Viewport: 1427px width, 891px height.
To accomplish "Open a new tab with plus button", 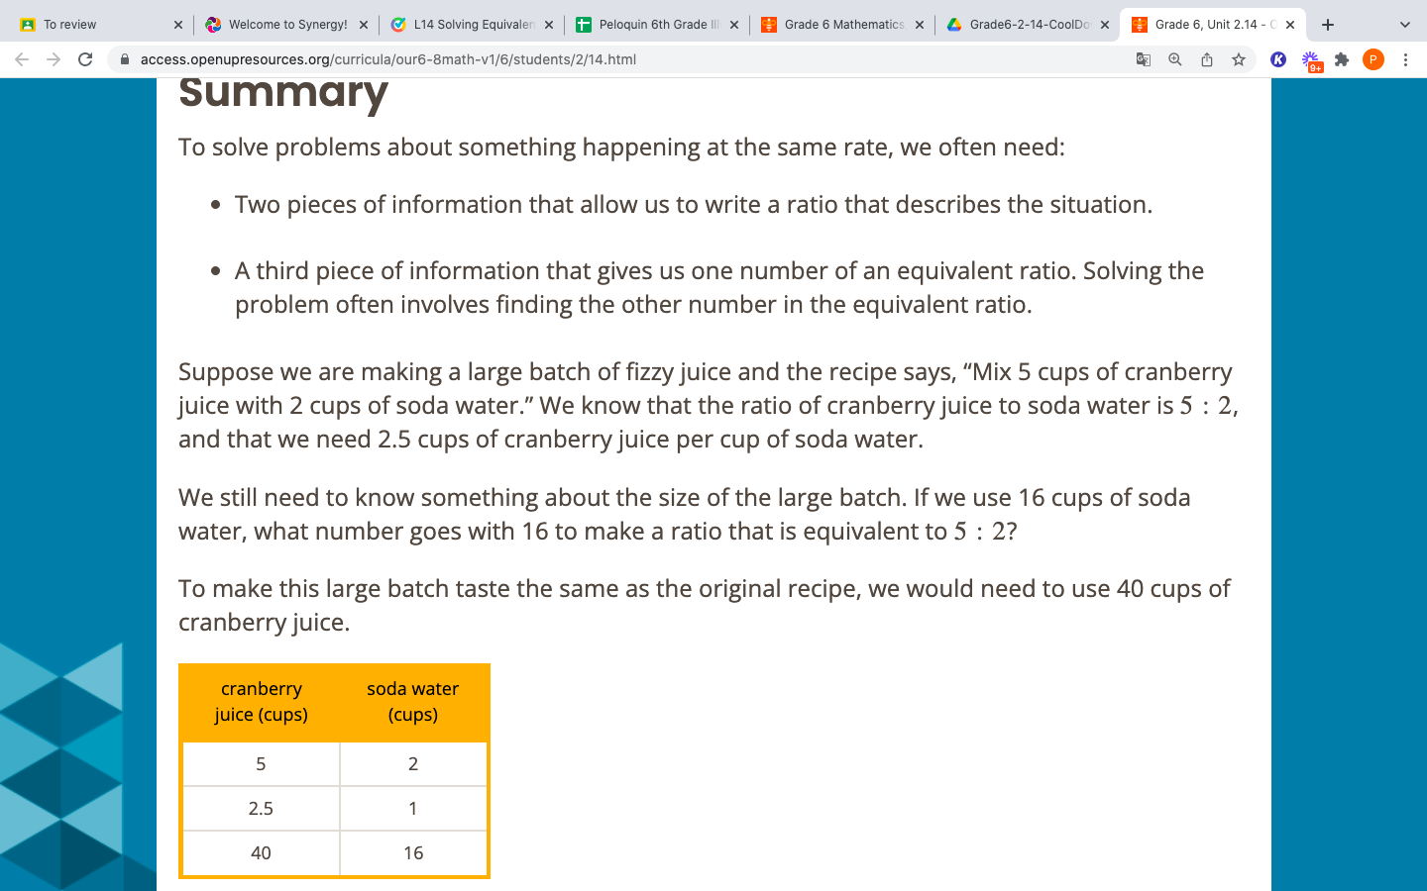I will [1328, 25].
